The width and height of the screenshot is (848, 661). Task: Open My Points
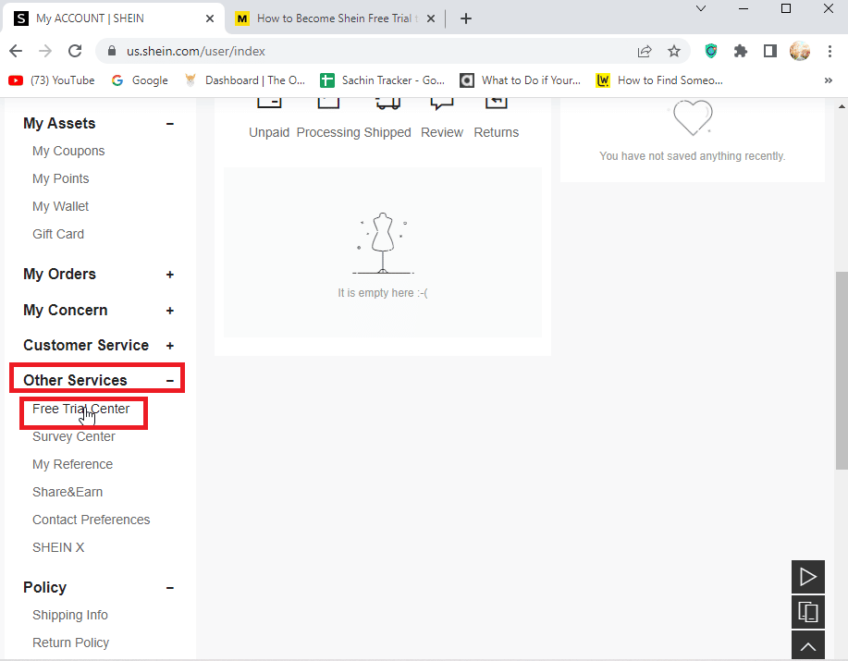coord(61,178)
